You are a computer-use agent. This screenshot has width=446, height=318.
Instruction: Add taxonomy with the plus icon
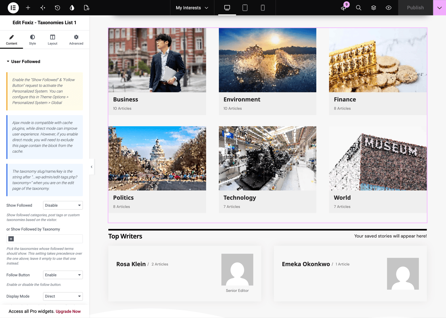[11, 239]
